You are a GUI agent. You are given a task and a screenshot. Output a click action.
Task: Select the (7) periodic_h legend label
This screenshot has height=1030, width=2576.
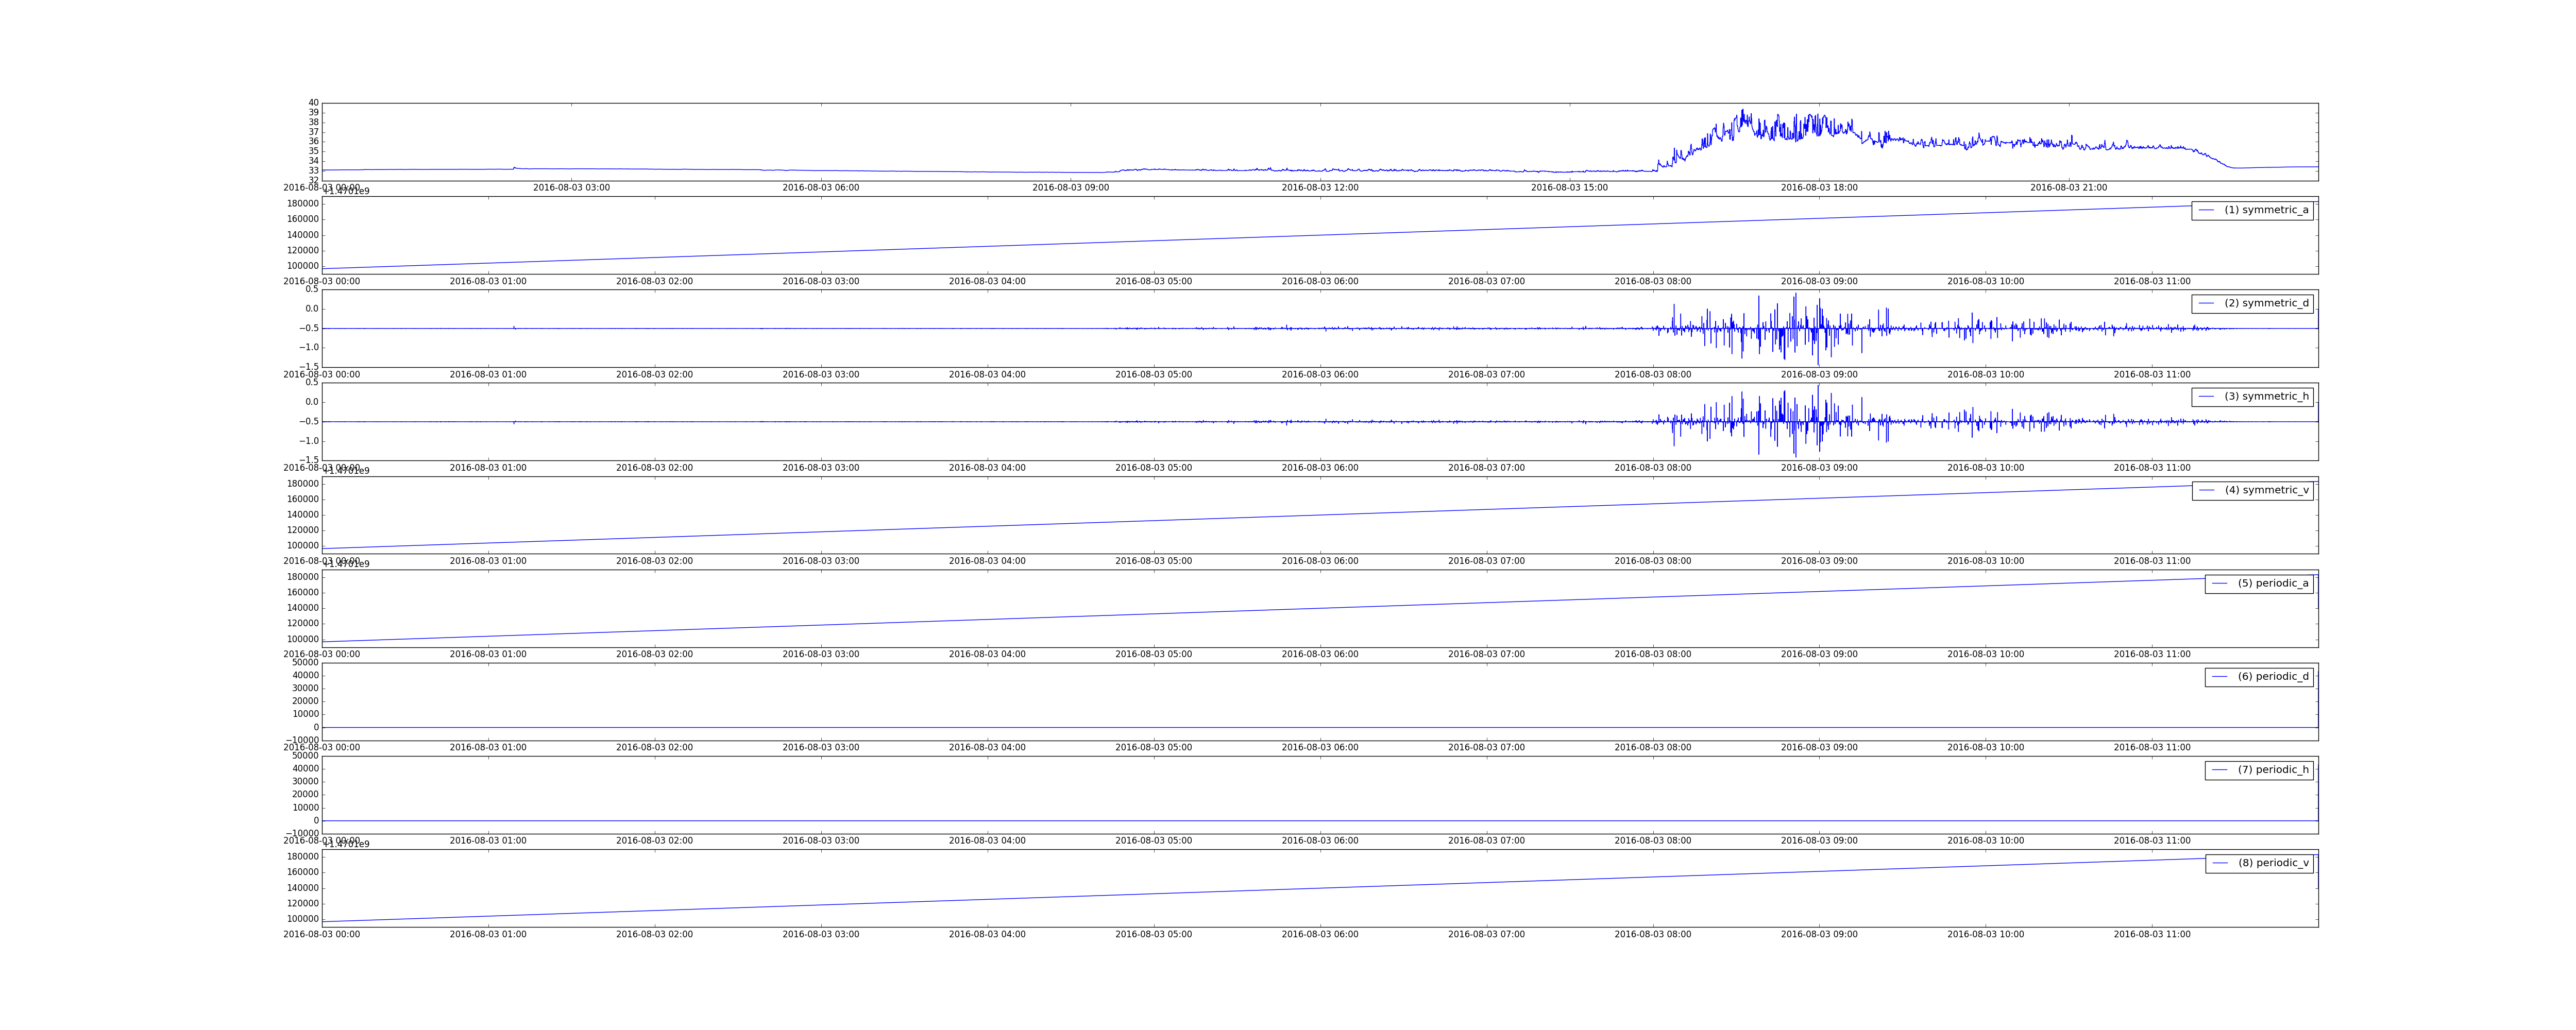click(2273, 770)
